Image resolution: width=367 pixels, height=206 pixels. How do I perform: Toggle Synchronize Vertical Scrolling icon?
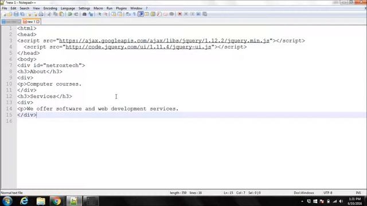click(114, 14)
